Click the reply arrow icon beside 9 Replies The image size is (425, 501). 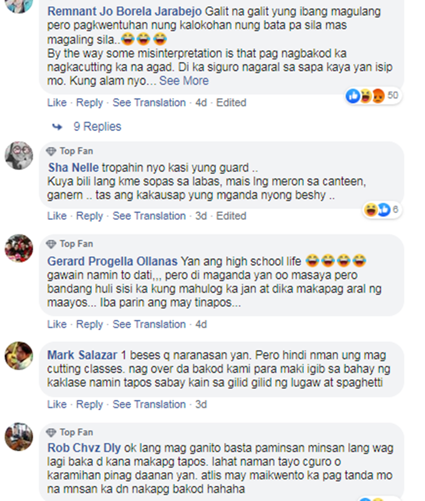pos(57,127)
